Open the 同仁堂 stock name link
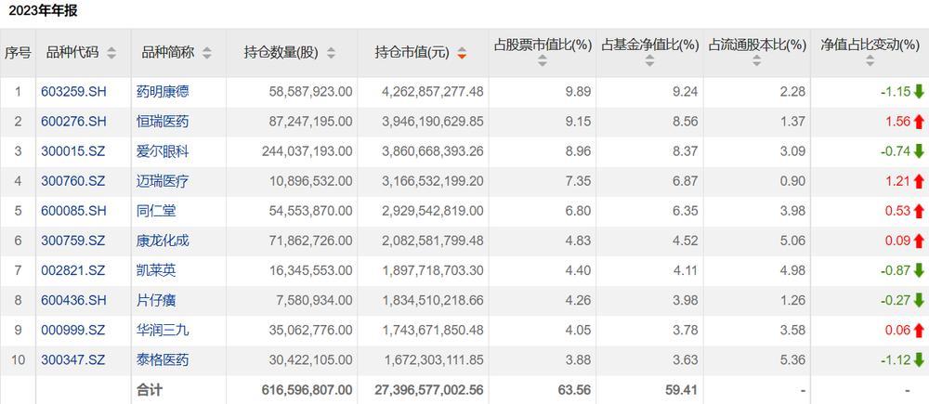The image size is (929, 404). click(x=156, y=210)
